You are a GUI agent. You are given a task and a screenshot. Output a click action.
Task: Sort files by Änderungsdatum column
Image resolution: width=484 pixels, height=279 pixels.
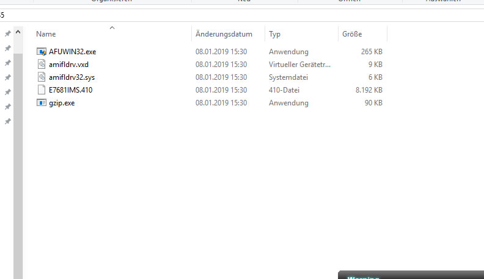224,34
